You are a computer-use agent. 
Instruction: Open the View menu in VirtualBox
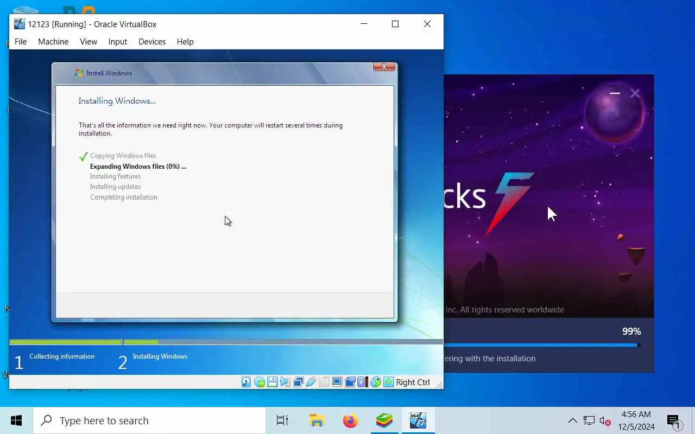point(89,42)
